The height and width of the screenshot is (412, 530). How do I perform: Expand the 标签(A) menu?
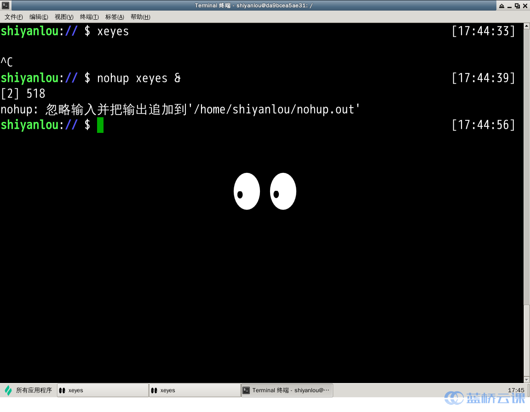(115, 17)
